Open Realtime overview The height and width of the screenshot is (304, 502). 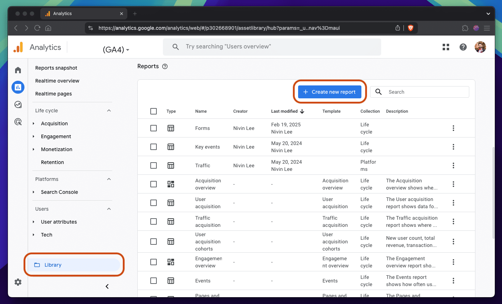click(x=57, y=81)
